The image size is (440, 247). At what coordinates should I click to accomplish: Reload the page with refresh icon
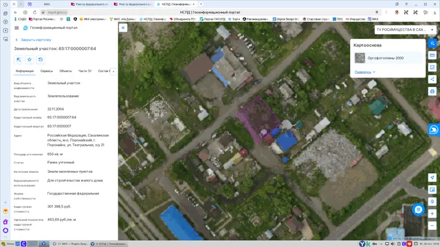(x=34, y=12)
